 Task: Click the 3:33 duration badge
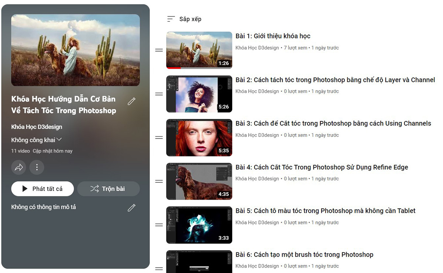224,238
